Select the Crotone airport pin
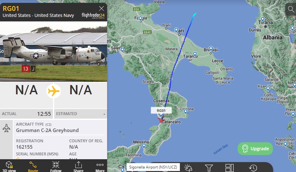 click(x=186, y=112)
